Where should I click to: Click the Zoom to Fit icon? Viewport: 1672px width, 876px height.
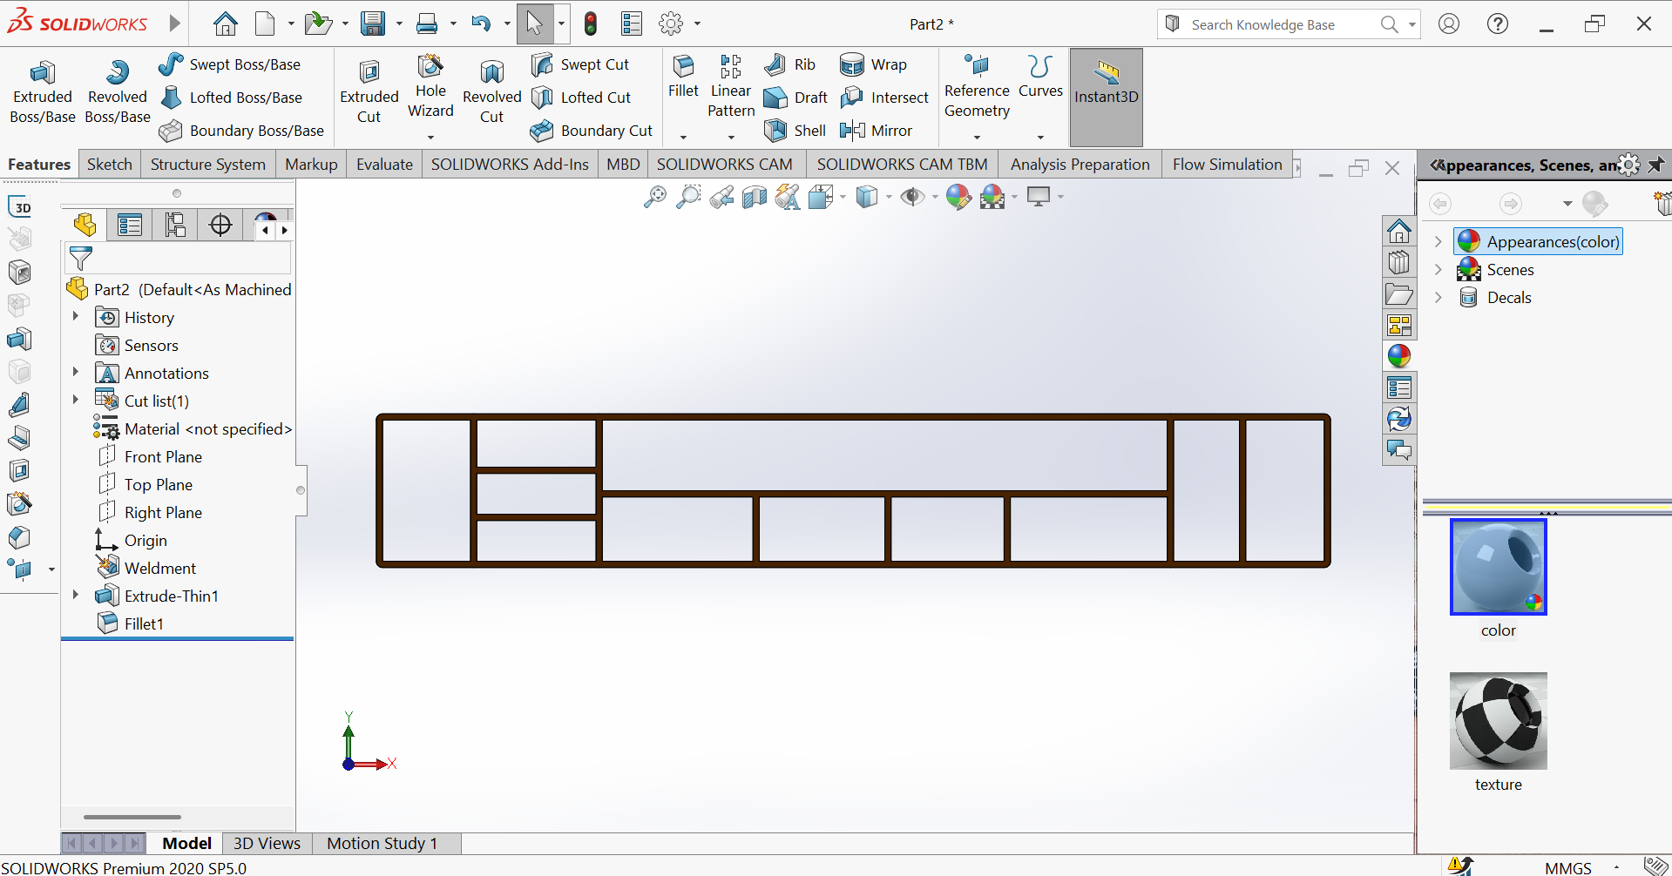(654, 198)
